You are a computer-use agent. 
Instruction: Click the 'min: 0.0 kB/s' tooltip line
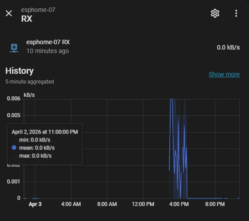(35, 140)
